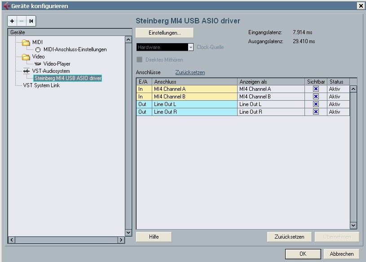Click the Cubase logo in title bar
The height and width of the screenshot is (262, 366).
pos(7,6)
